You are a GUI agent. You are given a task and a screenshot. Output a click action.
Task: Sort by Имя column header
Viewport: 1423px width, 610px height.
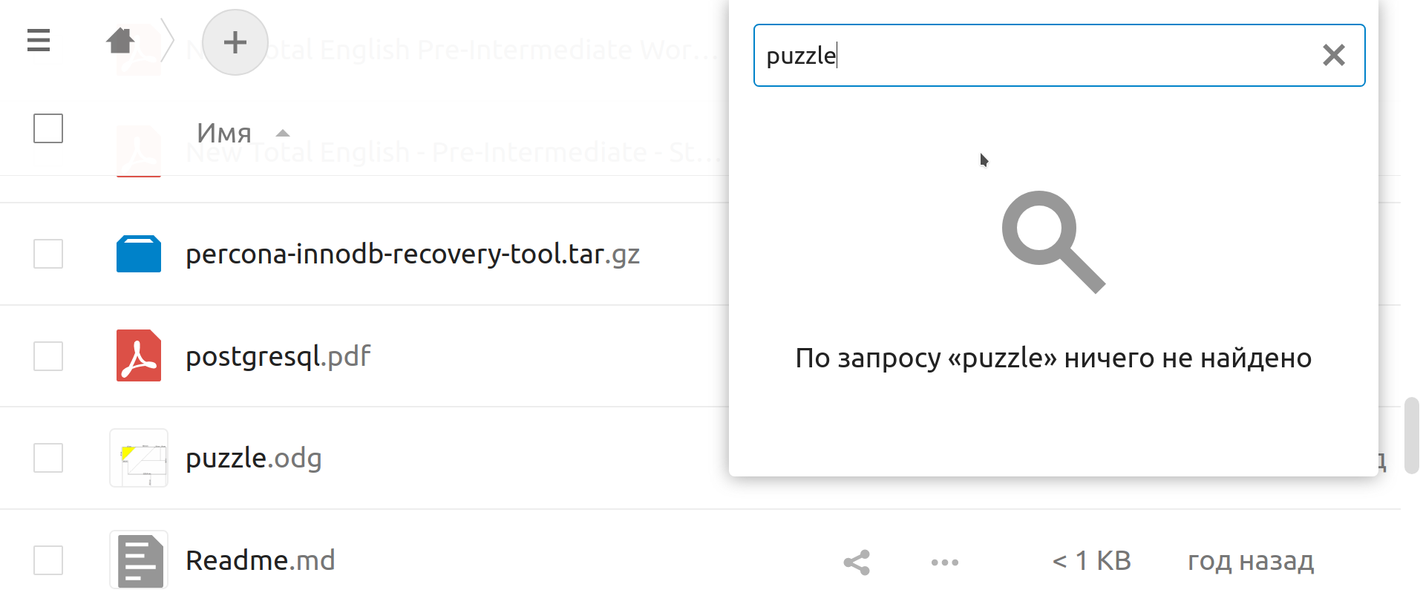[x=223, y=134]
